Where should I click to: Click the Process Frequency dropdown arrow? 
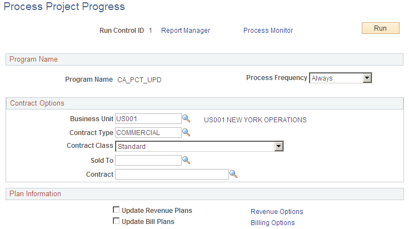coord(367,78)
